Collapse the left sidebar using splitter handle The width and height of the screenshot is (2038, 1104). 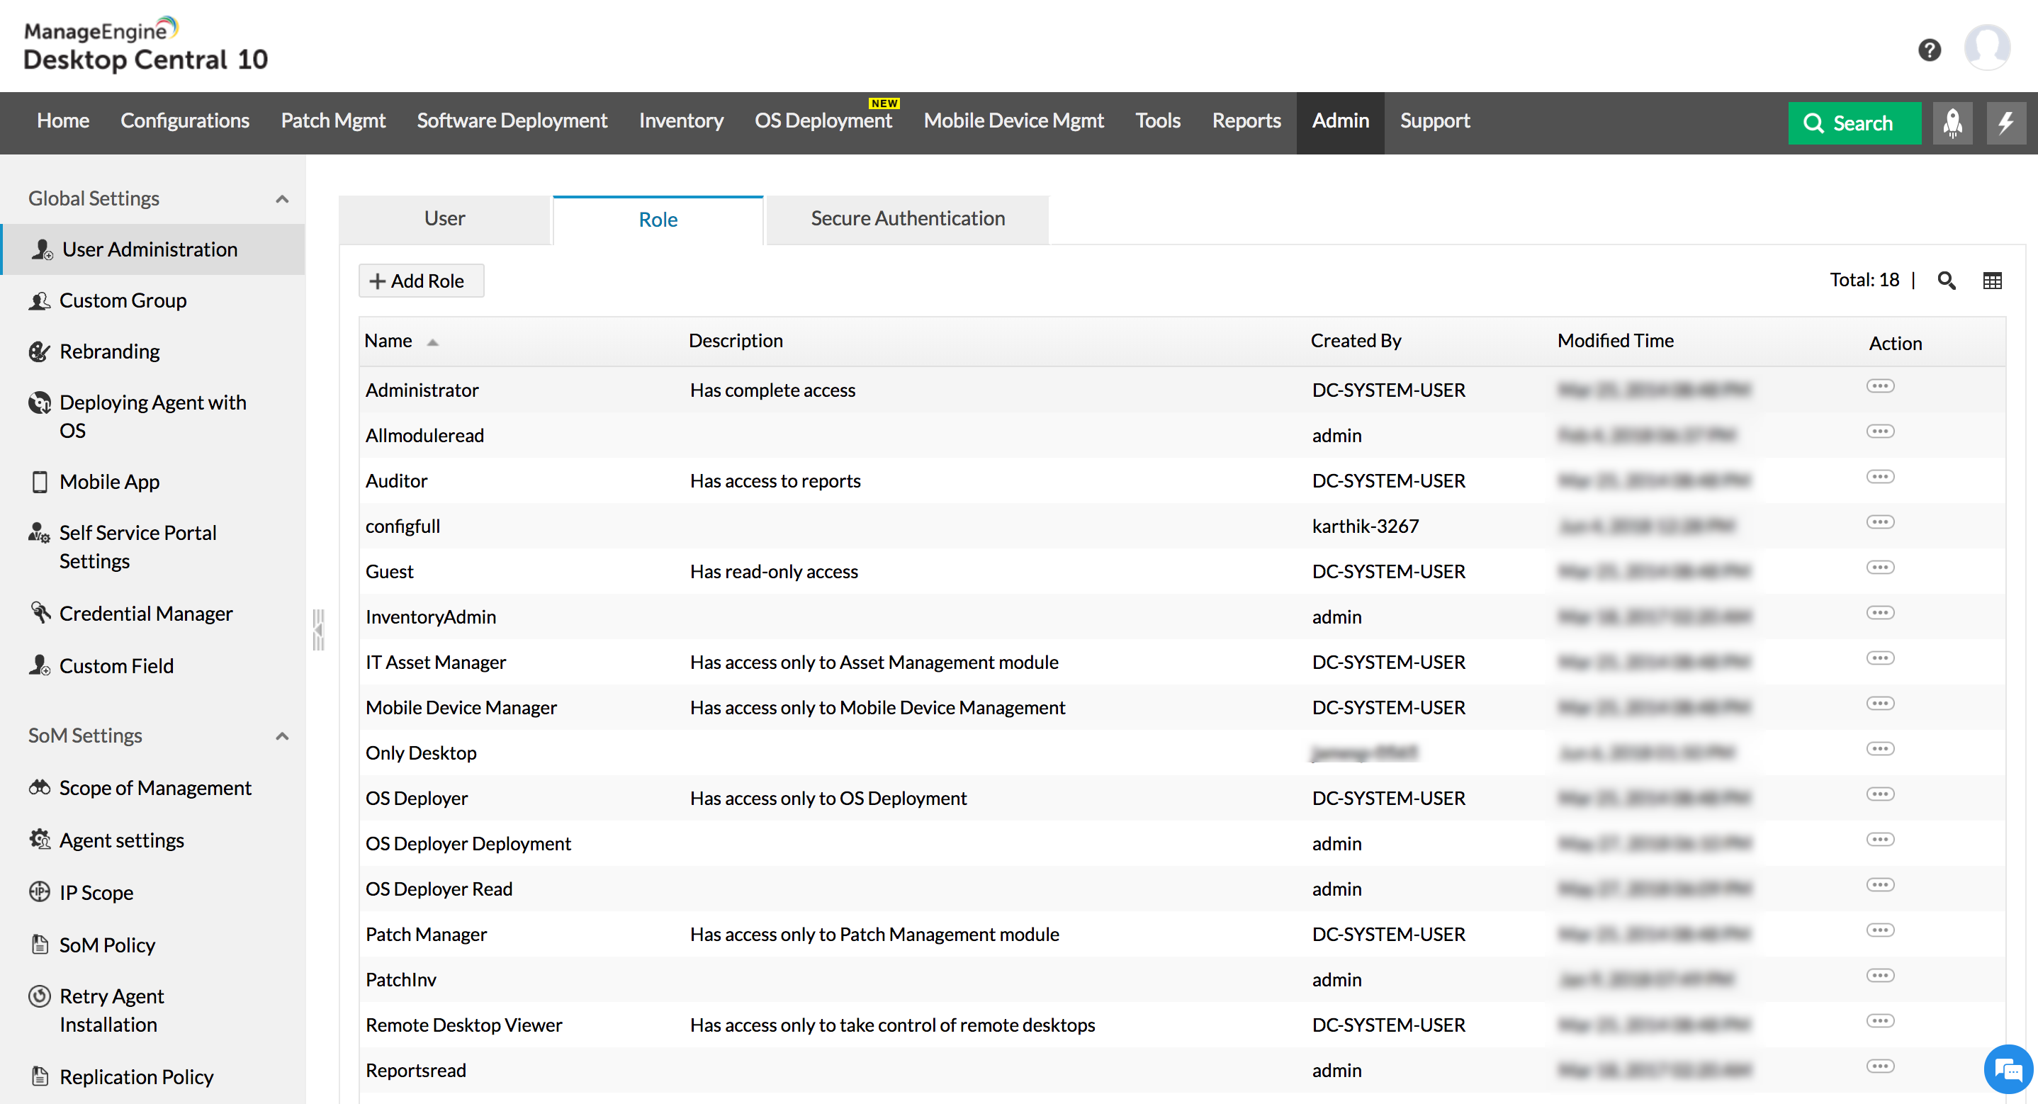pos(318,629)
